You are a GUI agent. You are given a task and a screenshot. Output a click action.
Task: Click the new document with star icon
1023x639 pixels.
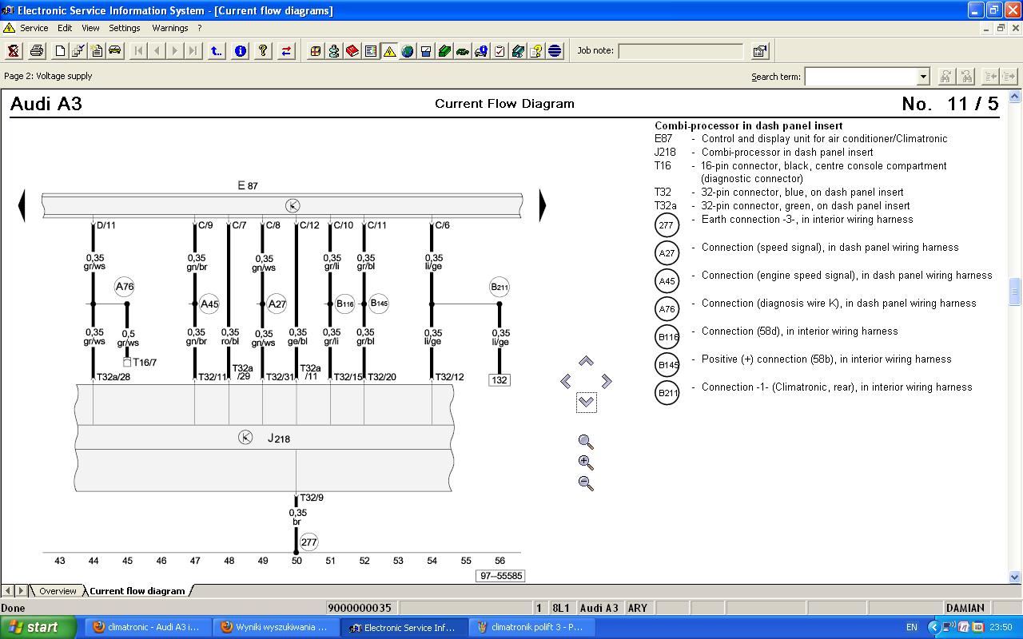97,51
